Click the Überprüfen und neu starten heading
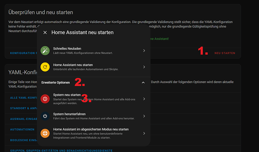The height and width of the screenshot is (152, 259). pos(41,12)
